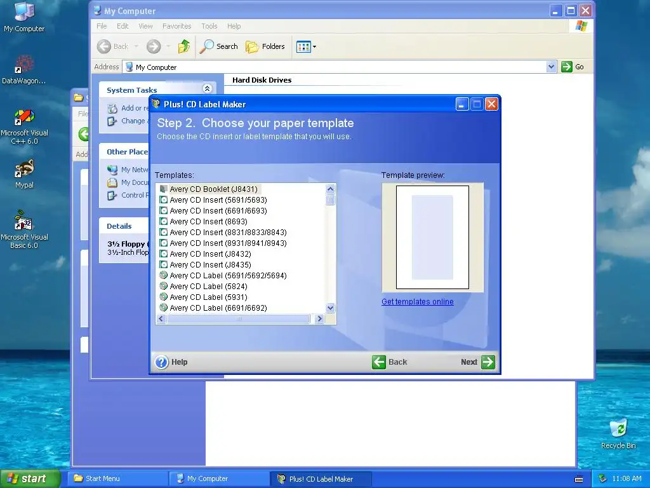650x488 pixels.
Task: Click the Up folder icon in My Computer
Action: [183, 46]
